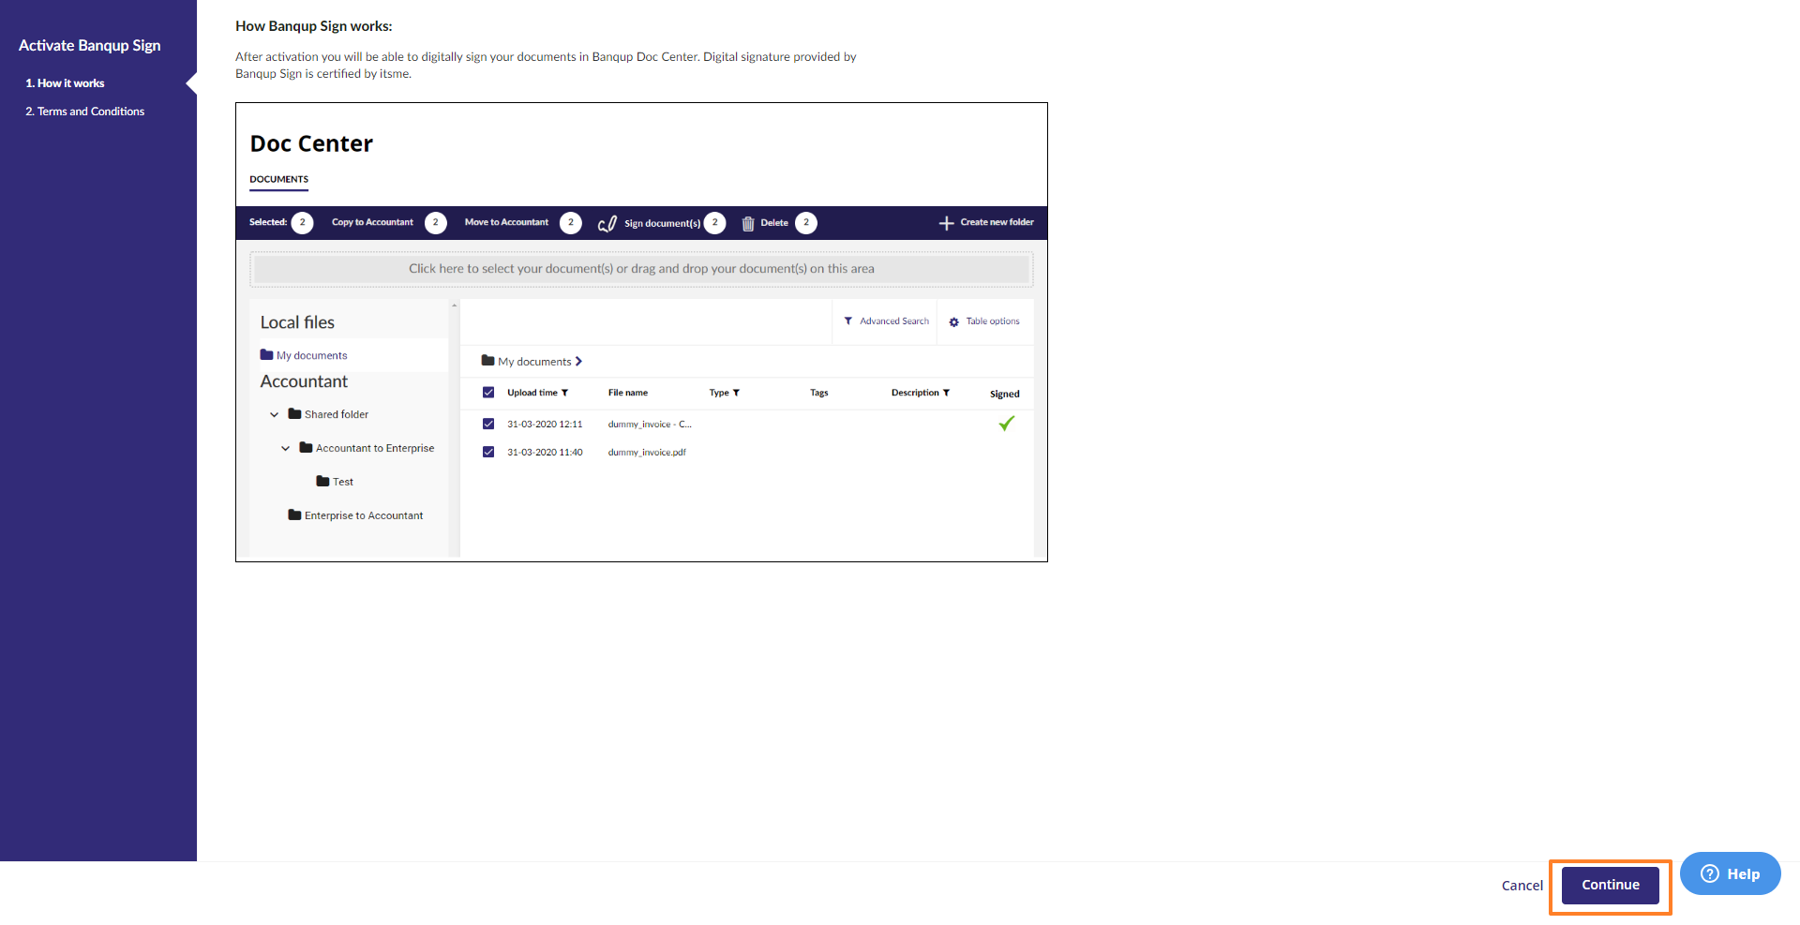This screenshot has width=1800, height=925.
Task: Select the Enterprise to Accountant folder
Action: click(364, 515)
